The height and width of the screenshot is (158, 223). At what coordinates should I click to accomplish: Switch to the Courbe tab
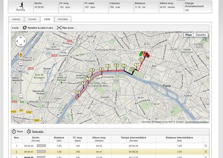[x=32, y=19]
